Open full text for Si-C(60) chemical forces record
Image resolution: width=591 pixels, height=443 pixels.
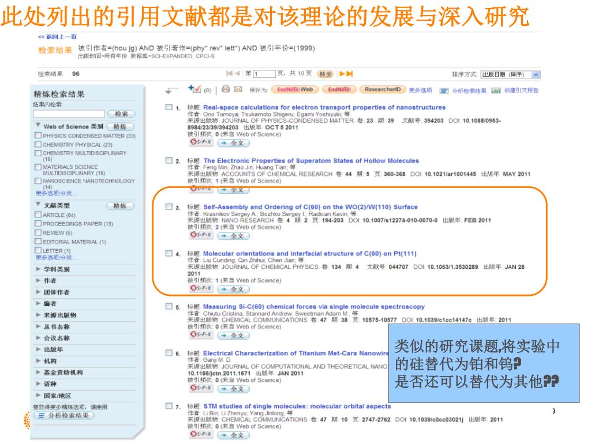(x=234, y=335)
